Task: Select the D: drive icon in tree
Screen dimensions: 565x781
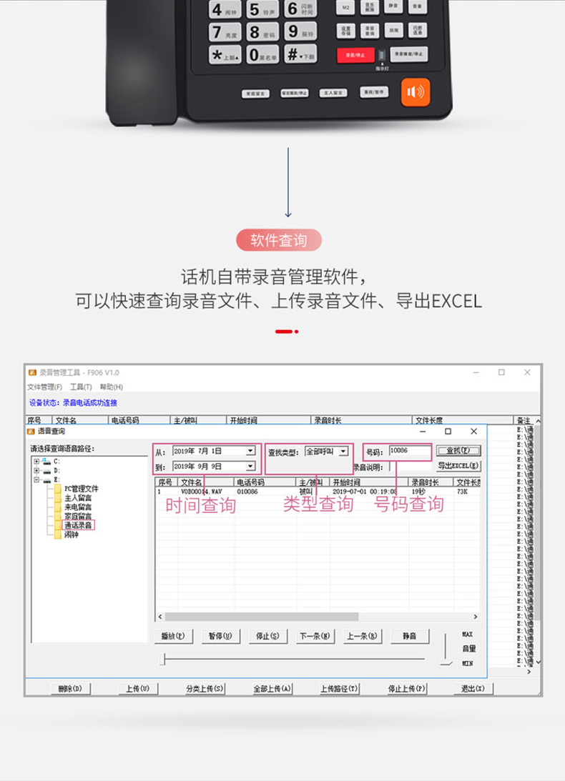Action: coord(46,471)
